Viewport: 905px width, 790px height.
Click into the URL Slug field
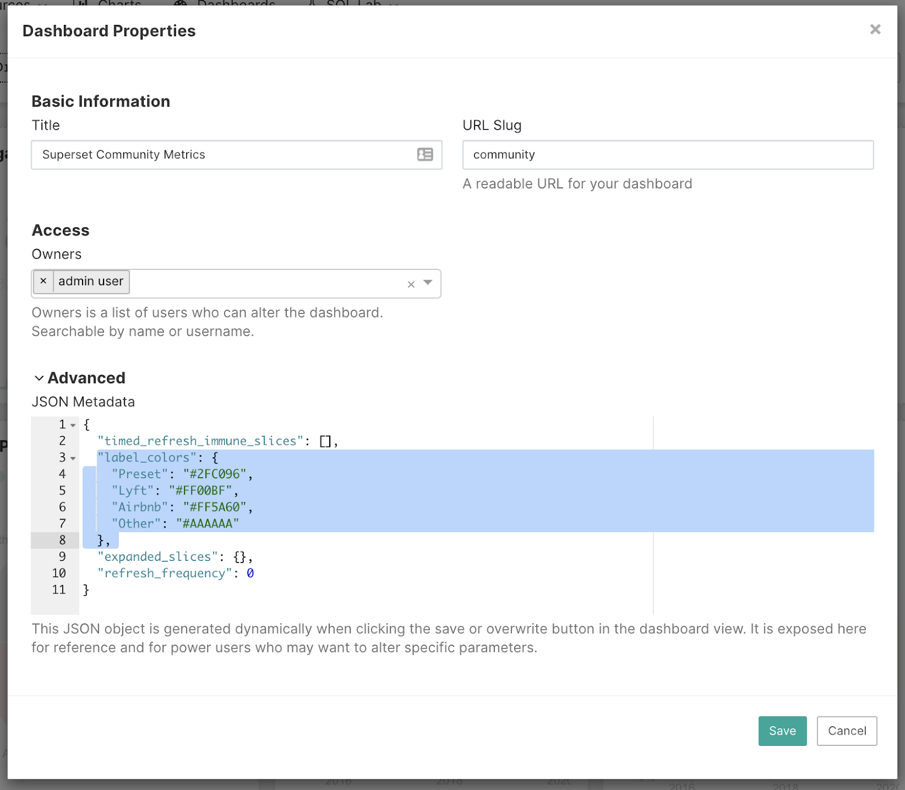[x=667, y=154]
